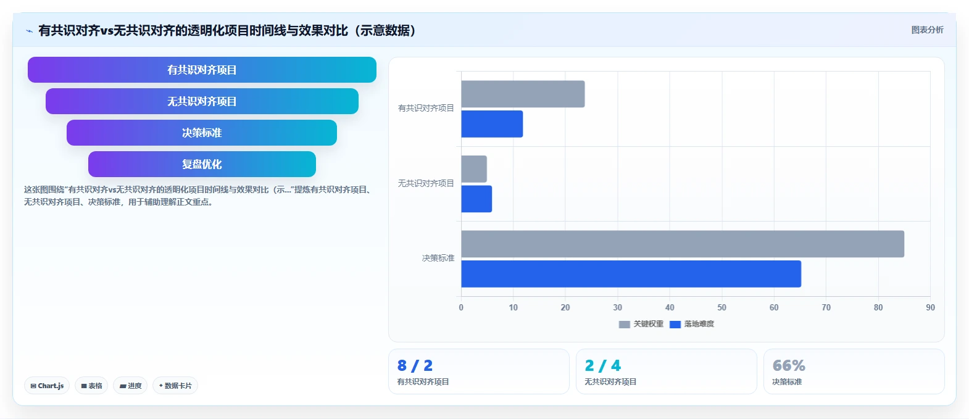The height and width of the screenshot is (419, 969).
Task: Click the x-axis tick value 0
Action: (461, 307)
